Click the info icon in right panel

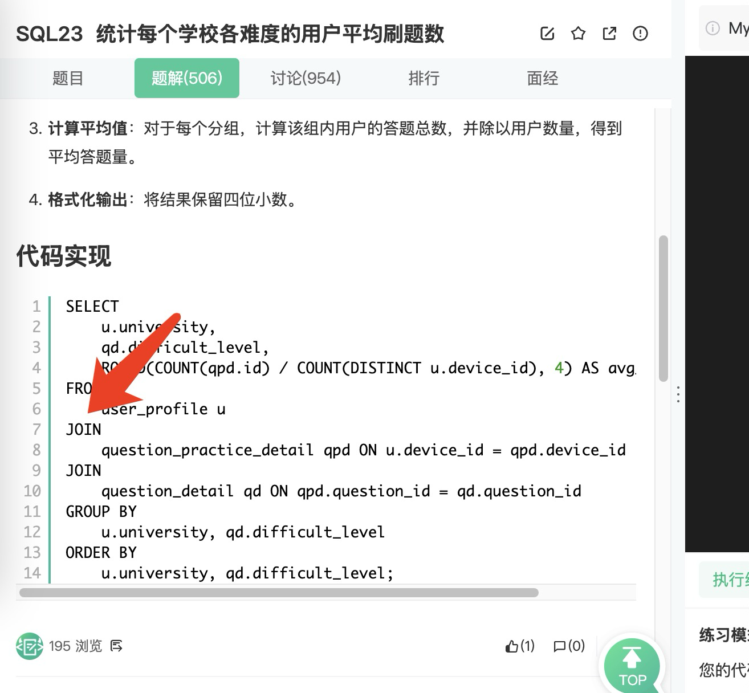[713, 28]
